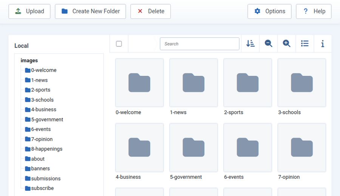Switch to list view icon

(x=304, y=44)
